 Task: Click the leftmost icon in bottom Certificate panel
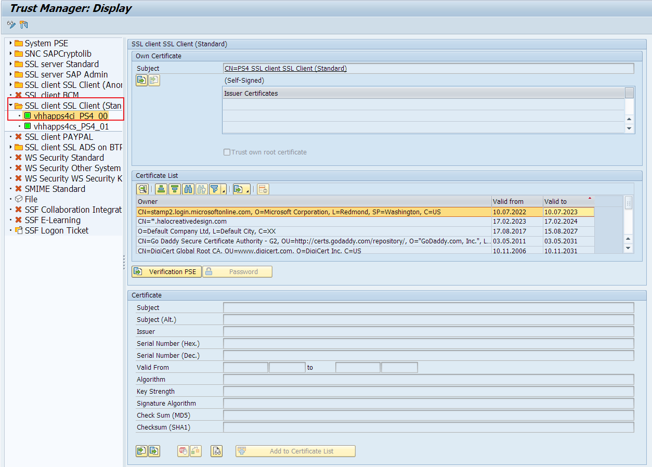(142, 451)
